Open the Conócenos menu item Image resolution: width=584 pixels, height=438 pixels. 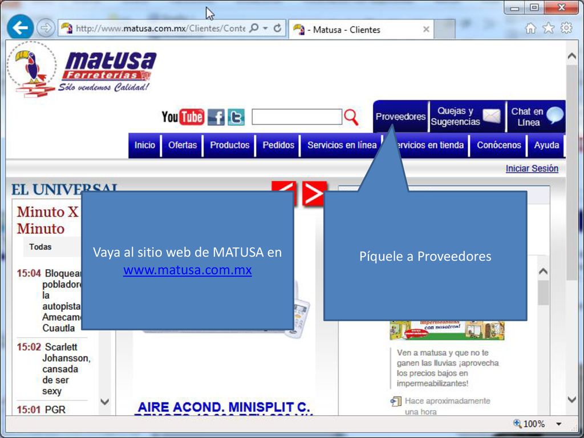pyautogui.click(x=498, y=145)
